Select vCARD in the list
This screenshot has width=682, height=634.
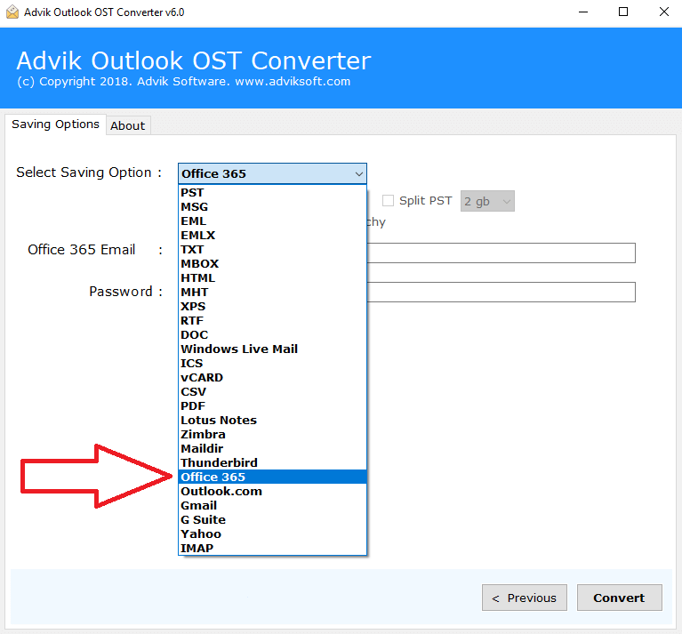[x=272, y=377]
